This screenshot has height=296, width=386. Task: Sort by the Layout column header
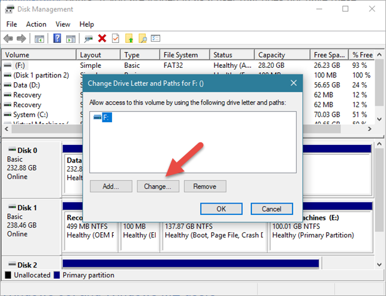[98, 55]
